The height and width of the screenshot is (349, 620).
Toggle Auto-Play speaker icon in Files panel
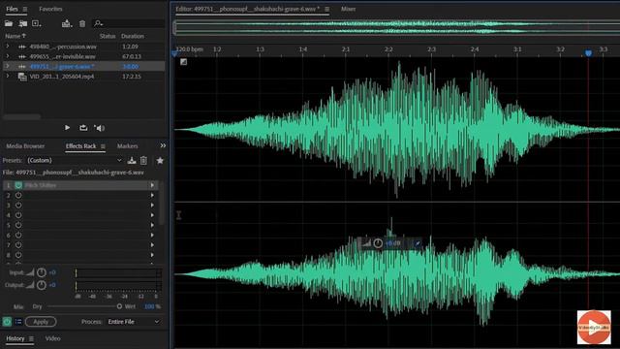99,128
